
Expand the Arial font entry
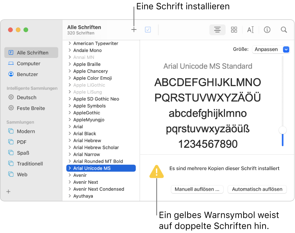(x=70, y=126)
